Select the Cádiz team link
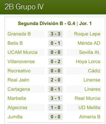 pyautogui.click(x=94, y=71)
